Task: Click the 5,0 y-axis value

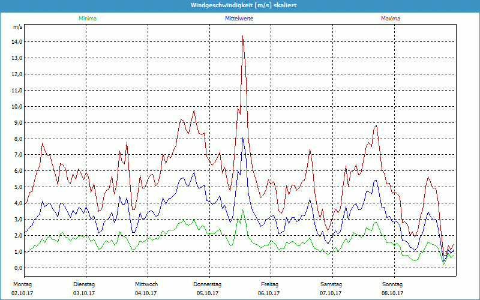Action: tap(19, 187)
